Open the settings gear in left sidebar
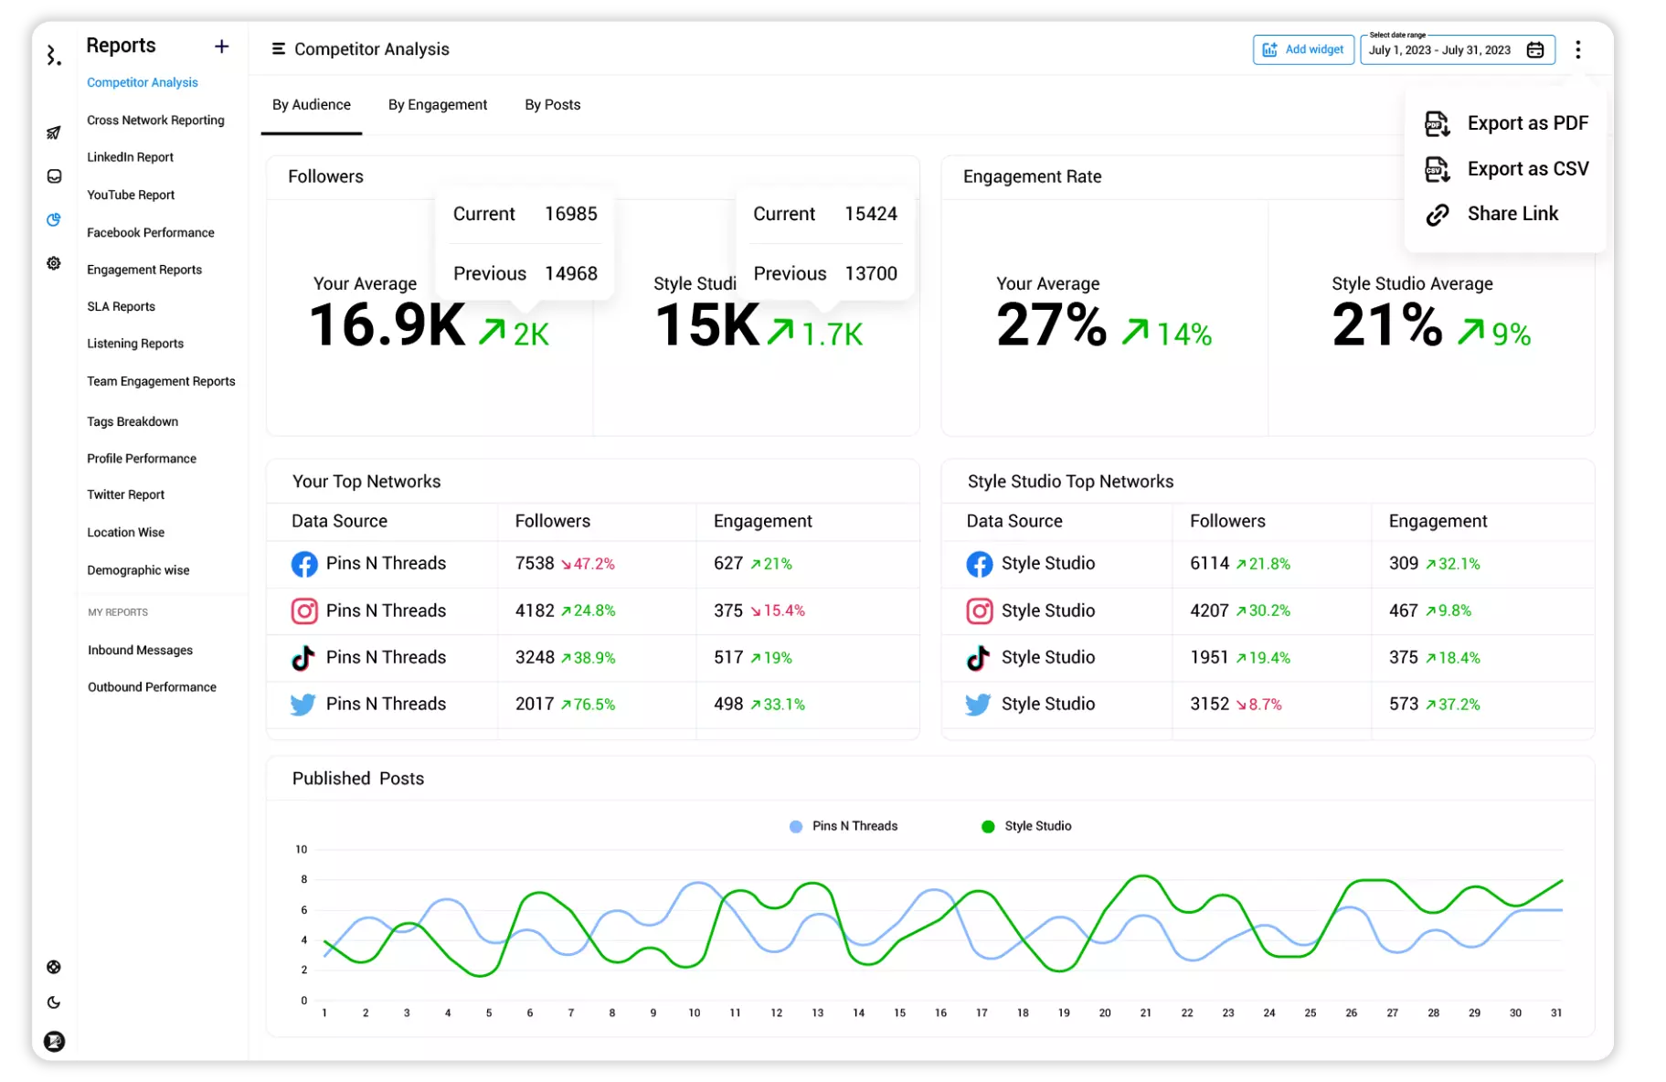1666x1082 pixels. pyautogui.click(x=54, y=263)
